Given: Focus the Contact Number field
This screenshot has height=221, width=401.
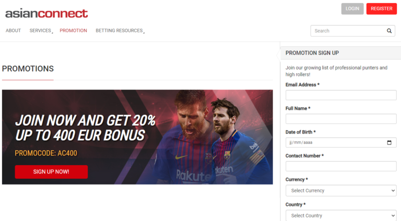Looking at the screenshot, I should pos(341,166).
